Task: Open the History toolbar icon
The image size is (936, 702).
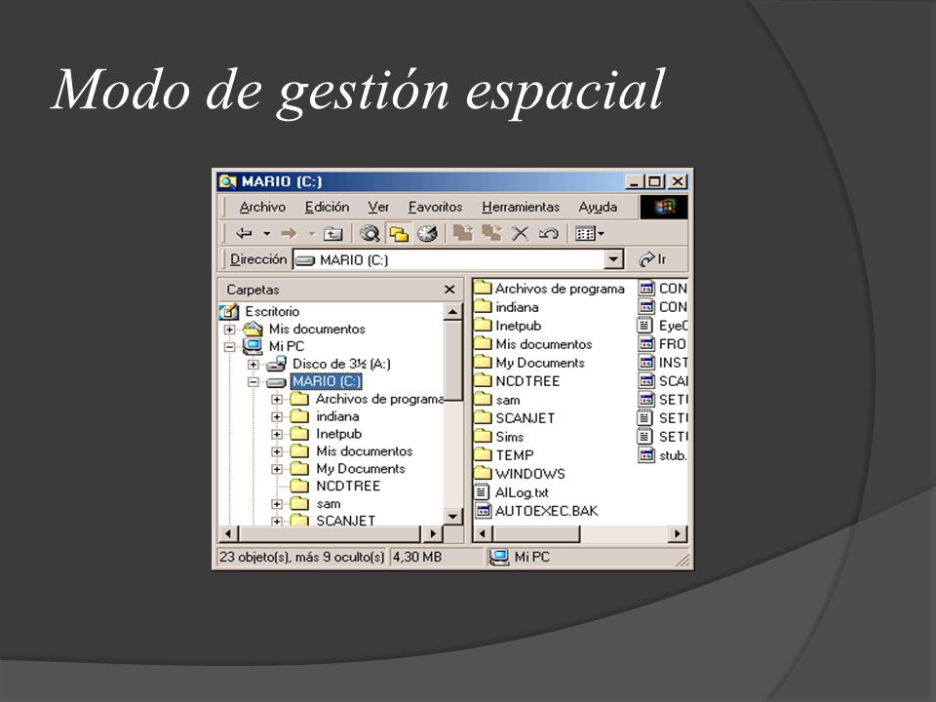Action: [x=427, y=233]
